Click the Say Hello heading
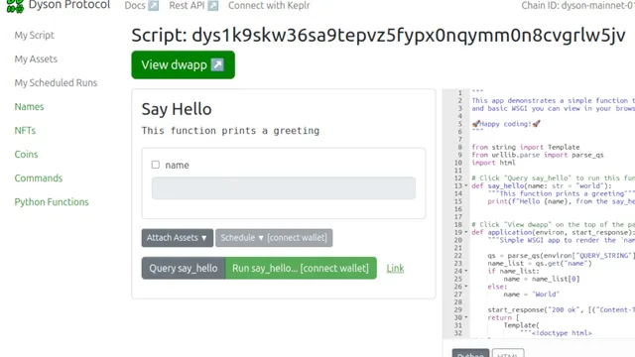The height and width of the screenshot is (357, 635). [x=177, y=109]
